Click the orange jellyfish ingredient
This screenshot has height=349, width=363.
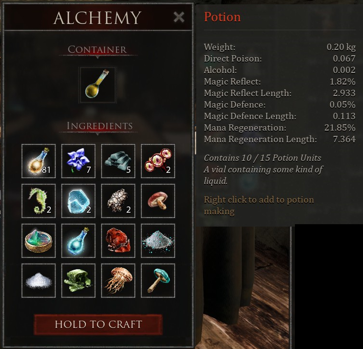pos(118,281)
